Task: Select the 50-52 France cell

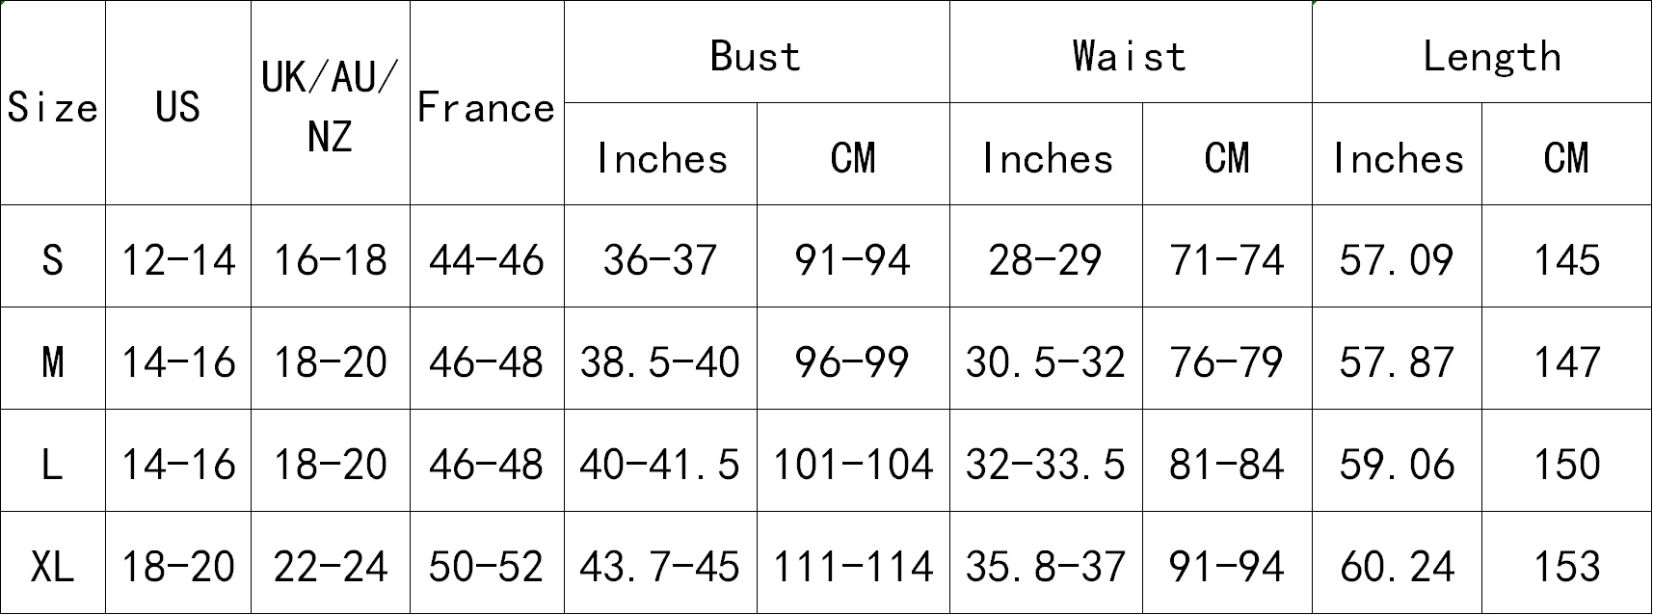Action: point(487,563)
